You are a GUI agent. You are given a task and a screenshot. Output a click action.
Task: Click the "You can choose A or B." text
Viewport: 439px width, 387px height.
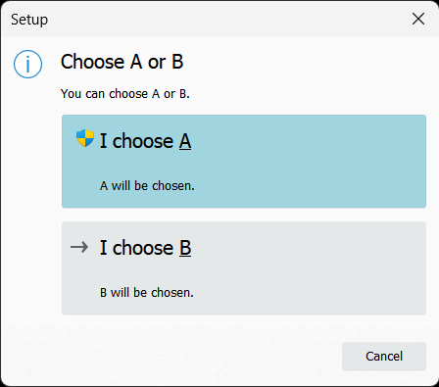(125, 94)
